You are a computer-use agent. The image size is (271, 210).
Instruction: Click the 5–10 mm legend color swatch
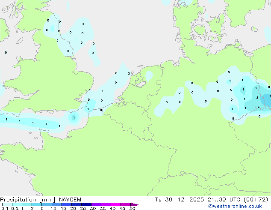tap(47, 204)
